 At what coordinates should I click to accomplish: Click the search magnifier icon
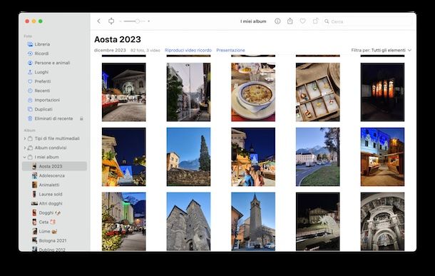[327, 21]
